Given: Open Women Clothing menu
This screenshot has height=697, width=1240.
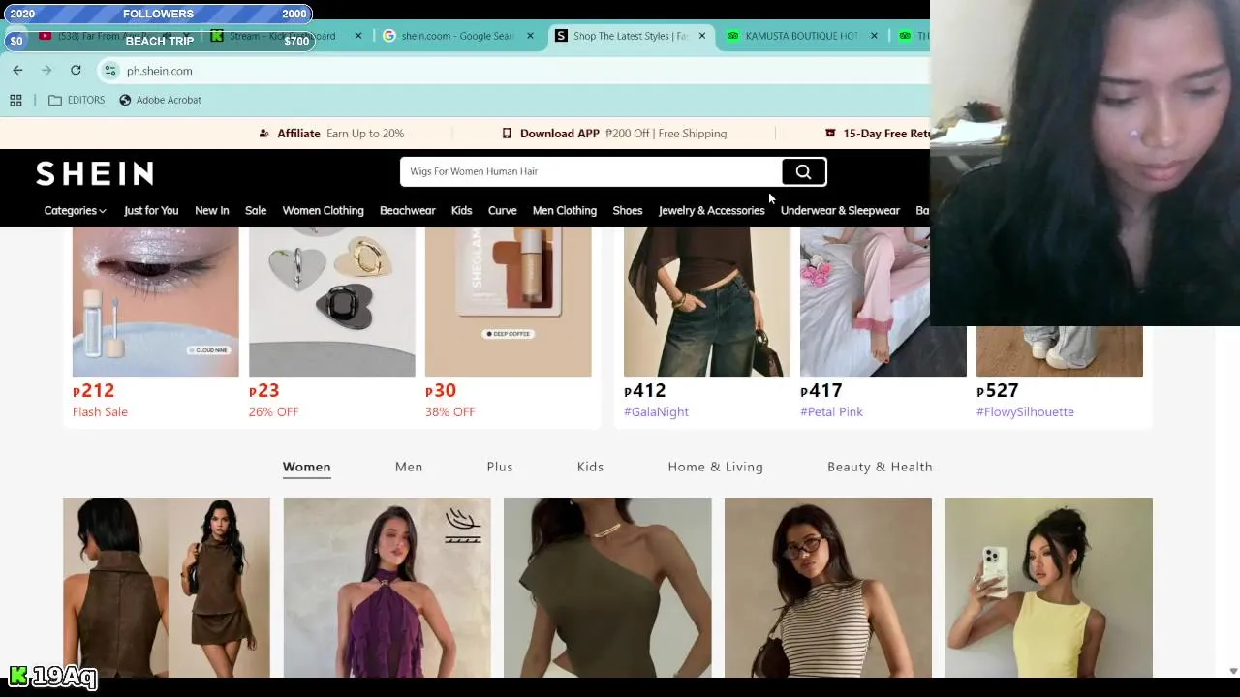Looking at the screenshot, I should click(x=323, y=210).
